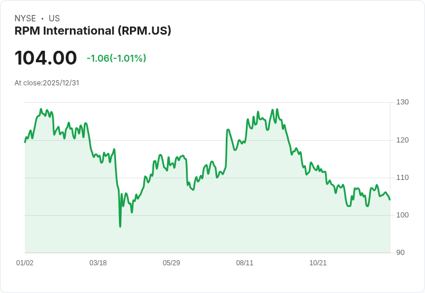This screenshot has width=425, height=293.
Task: Select the 01/02 date on the x-axis
Action: pos(25,263)
